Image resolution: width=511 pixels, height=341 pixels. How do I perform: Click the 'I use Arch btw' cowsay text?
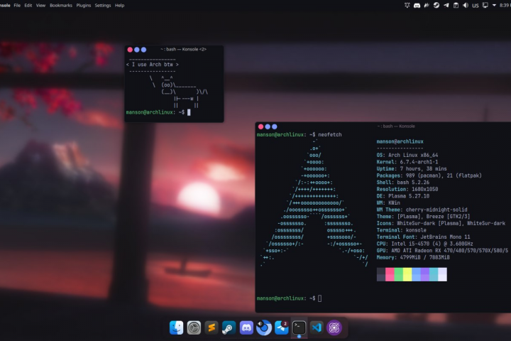(x=153, y=65)
